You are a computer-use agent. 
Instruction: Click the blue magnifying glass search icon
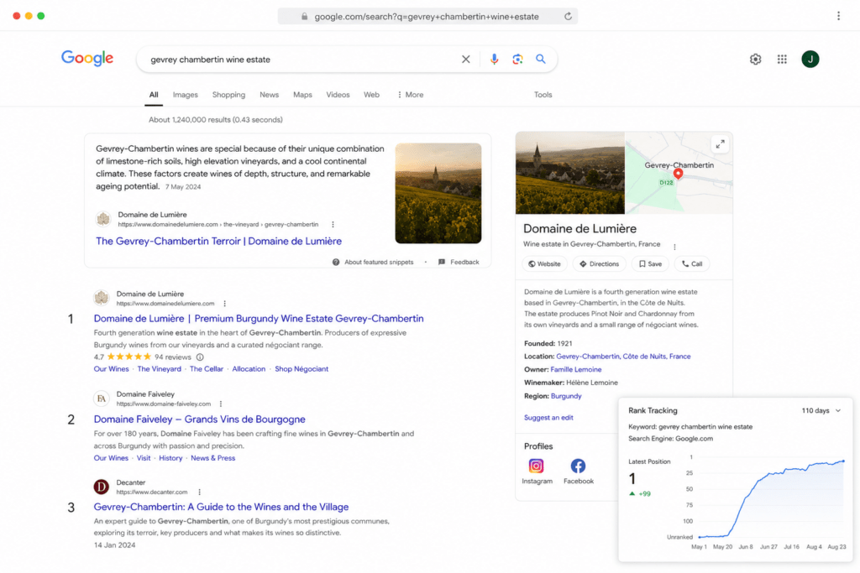pyautogui.click(x=541, y=60)
